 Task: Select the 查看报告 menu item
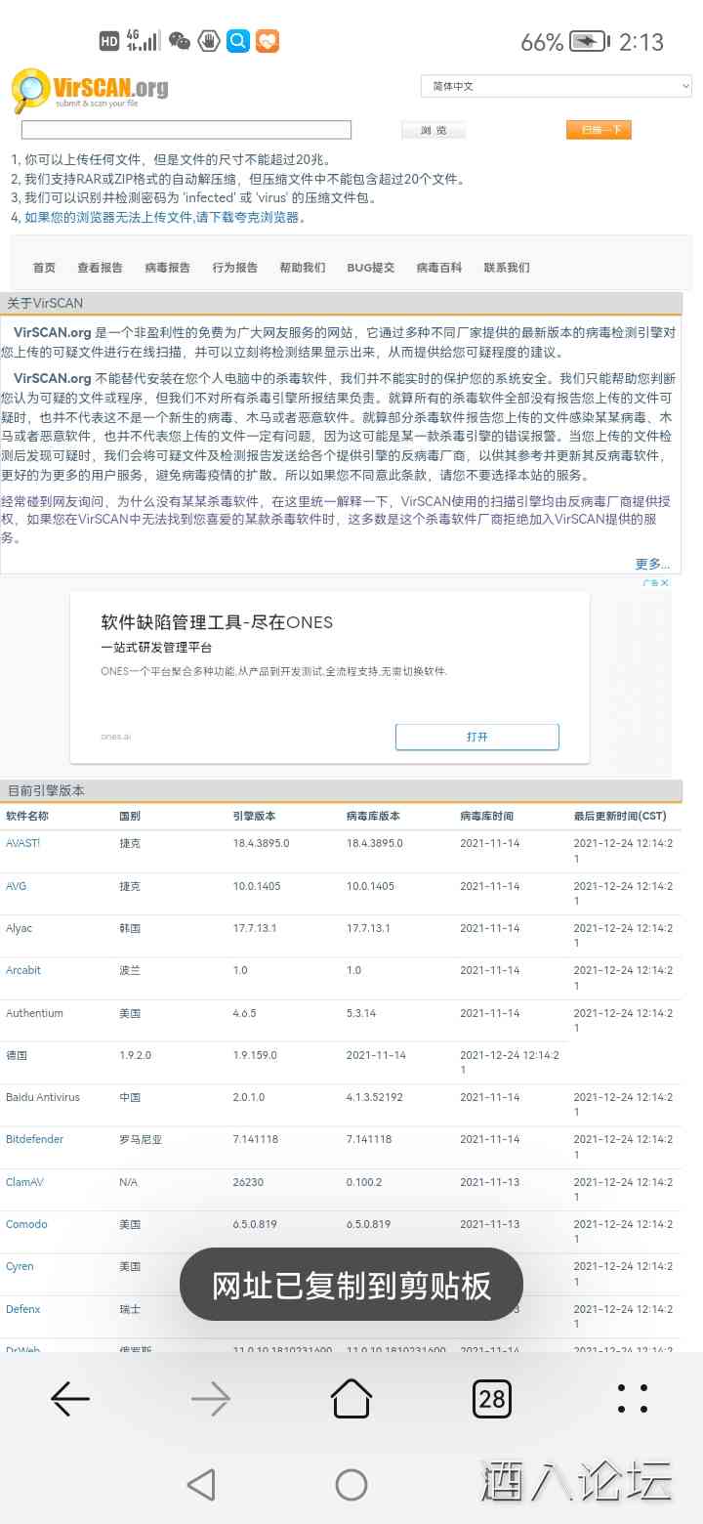(100, 268)
